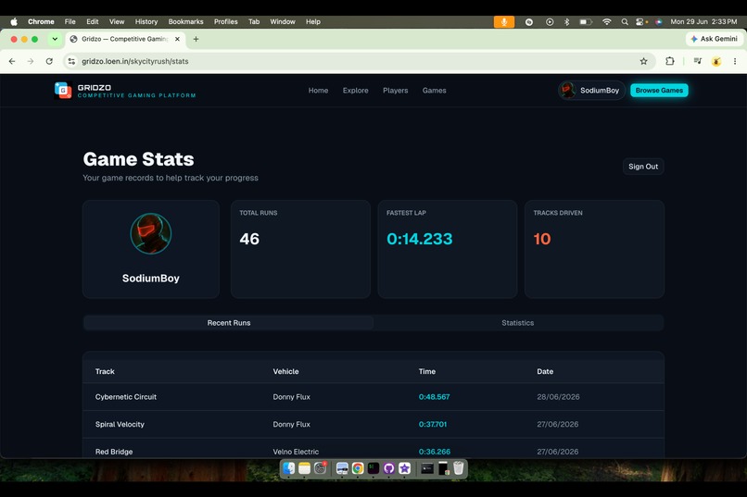
Task: Open Chrome's three-dot menu
Action: (735, 61)
